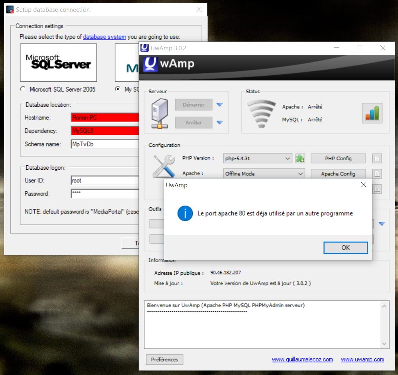Screen dimensions: 398x375
Task: Open the PHP config file document icon
Action: (x=377, y=159)
